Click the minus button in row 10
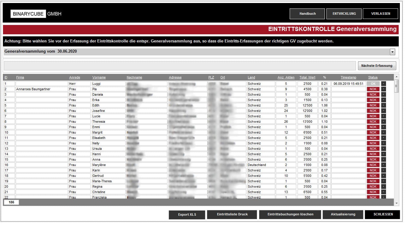 [383, 132]
